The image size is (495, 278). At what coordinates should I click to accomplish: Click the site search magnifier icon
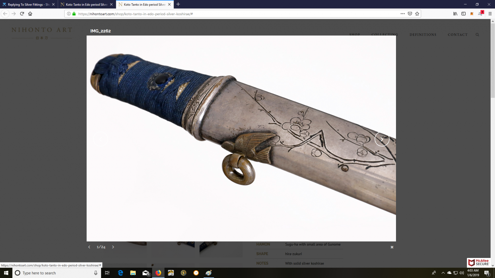[477, 35]
